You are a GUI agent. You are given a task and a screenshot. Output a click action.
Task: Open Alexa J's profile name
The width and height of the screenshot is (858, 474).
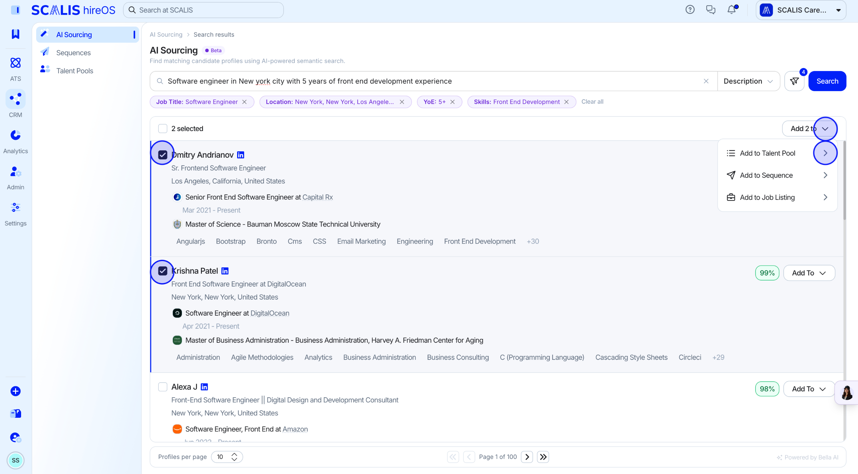click(184, 387)
